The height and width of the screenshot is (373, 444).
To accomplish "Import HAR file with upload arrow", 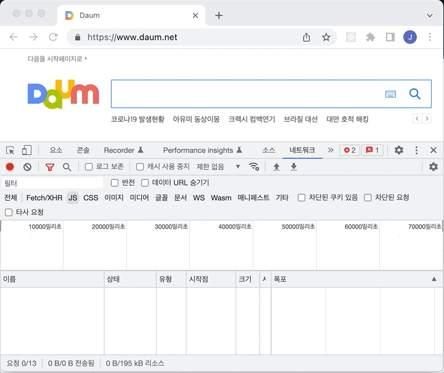I will tap(276, 167).
